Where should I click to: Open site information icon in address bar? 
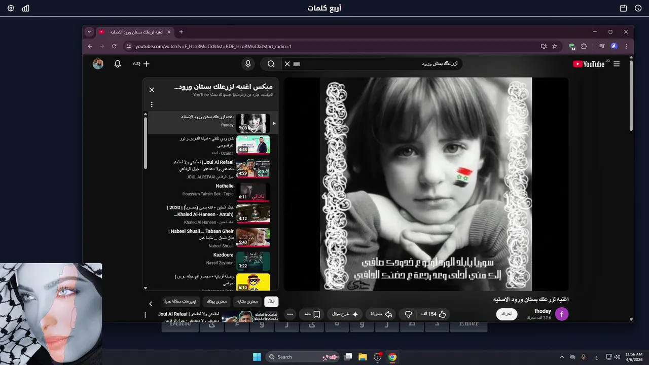point(128,46)
